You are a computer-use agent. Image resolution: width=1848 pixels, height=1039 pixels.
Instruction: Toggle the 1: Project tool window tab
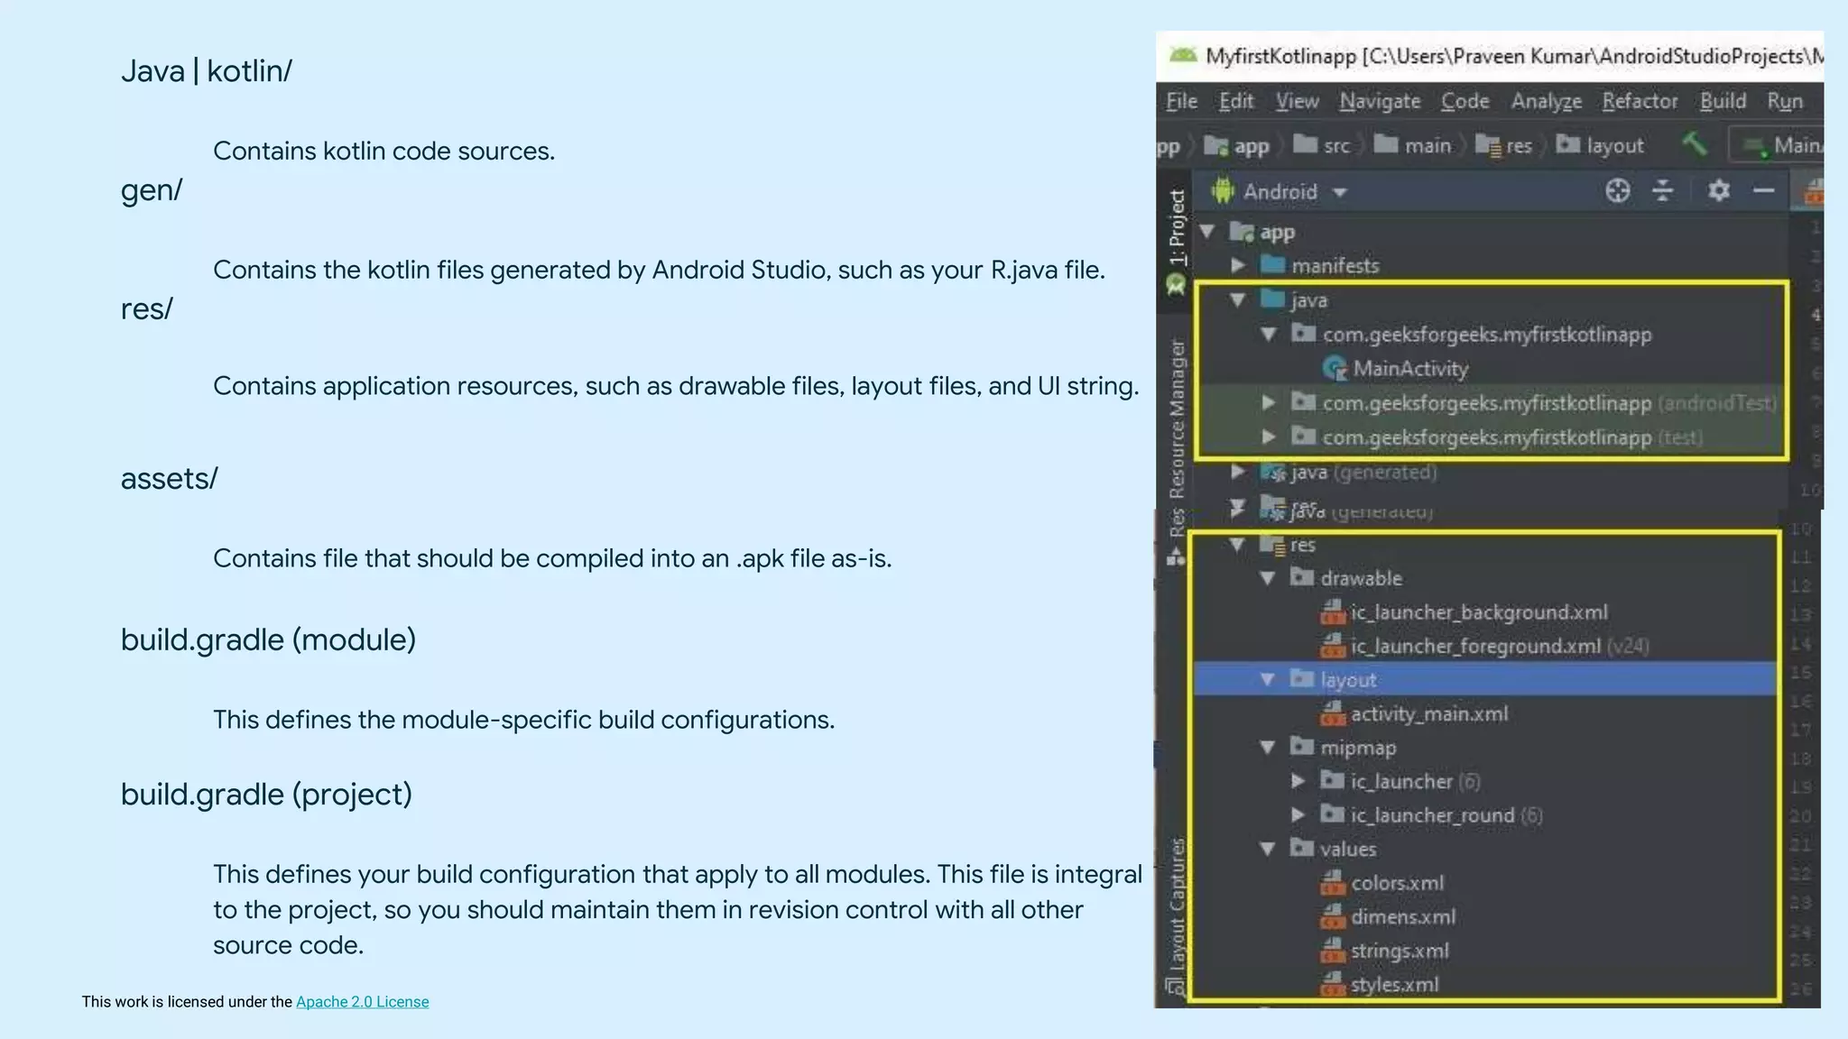(x=1177, y=227)
